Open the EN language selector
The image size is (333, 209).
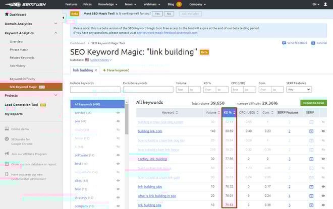tap(315, 4)
